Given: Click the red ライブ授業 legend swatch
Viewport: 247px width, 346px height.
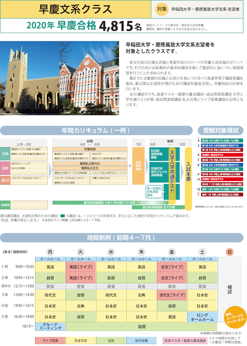Looking at the screenshot, I should 50,340.
